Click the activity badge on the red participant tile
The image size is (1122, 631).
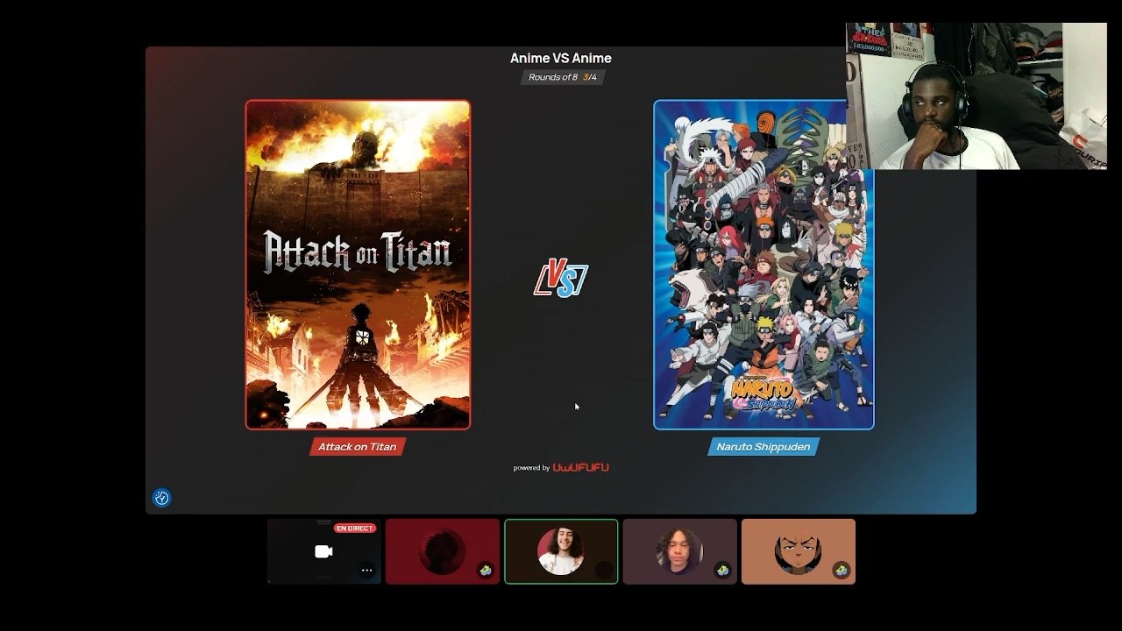486,571
